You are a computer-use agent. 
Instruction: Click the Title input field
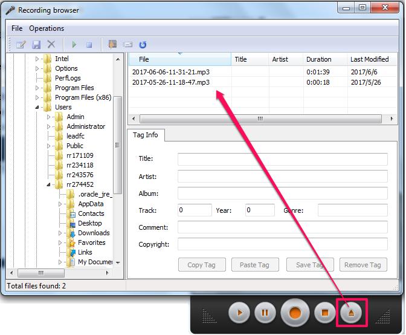[x=282, y=159]
